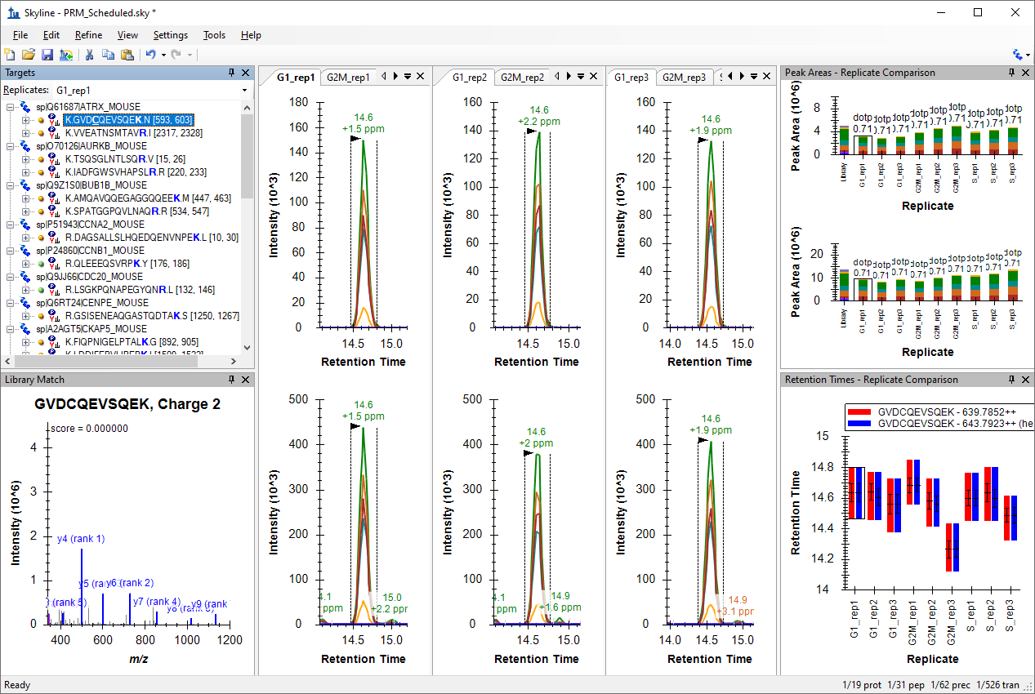
Task: Open the Settings menu
Action: point(171,35)
